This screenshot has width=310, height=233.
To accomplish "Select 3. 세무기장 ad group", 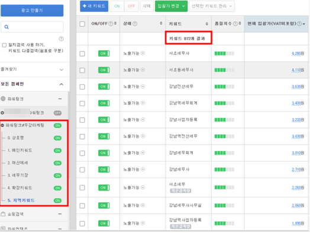I will 18,175.
